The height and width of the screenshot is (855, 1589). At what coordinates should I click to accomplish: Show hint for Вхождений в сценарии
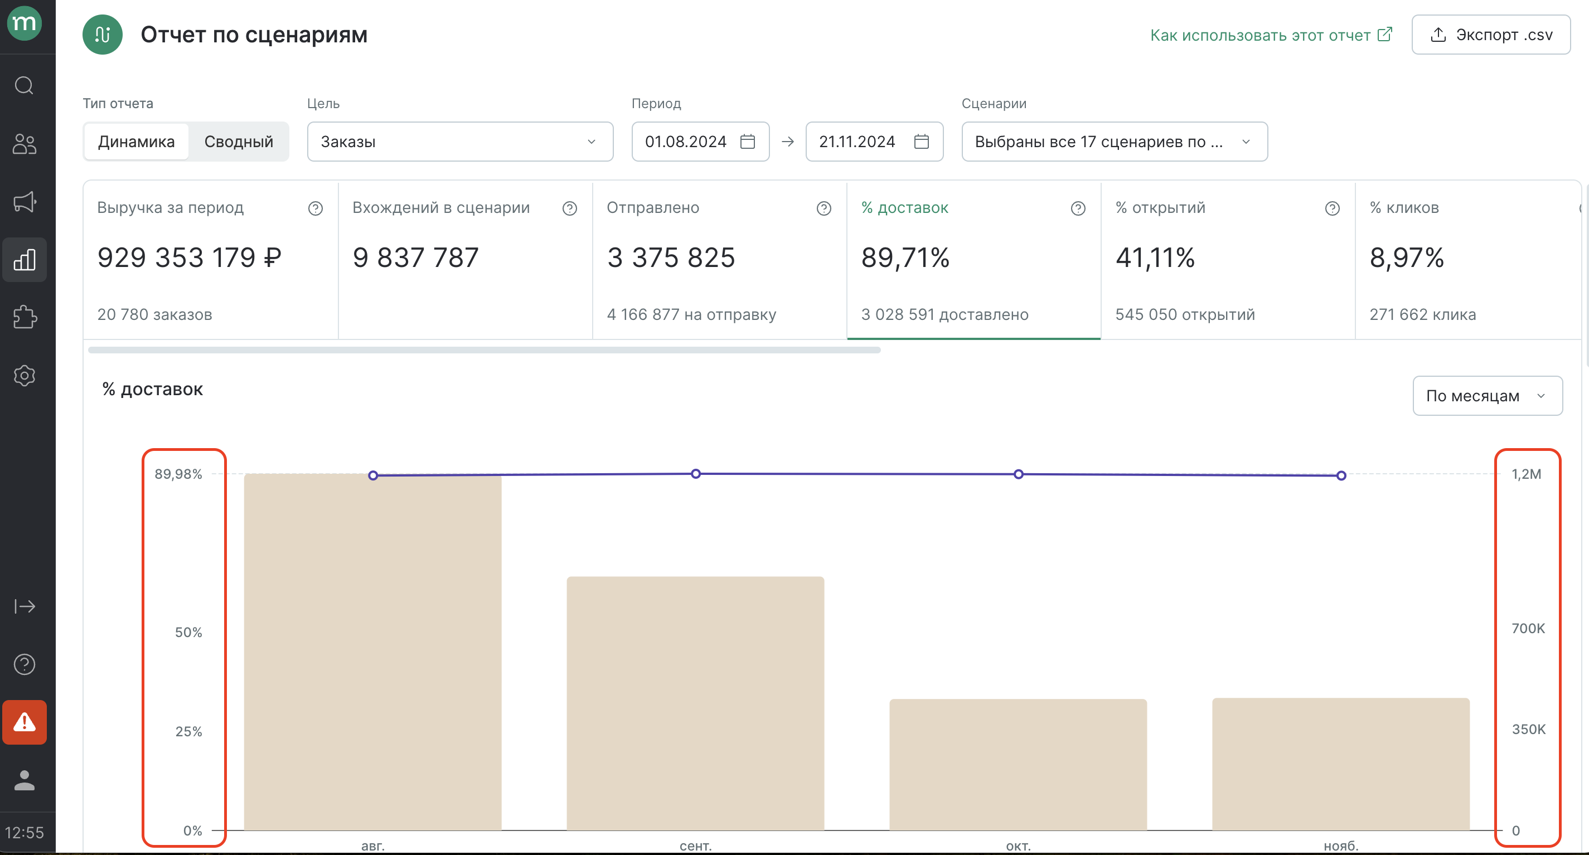pos(569,208)
